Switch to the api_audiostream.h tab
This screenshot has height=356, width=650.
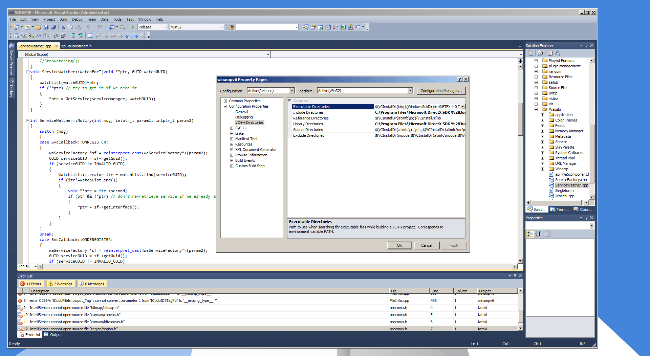(x=77, y=46)
